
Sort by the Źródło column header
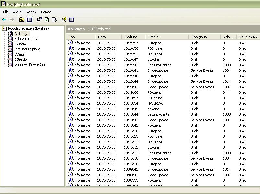[167, 37]
